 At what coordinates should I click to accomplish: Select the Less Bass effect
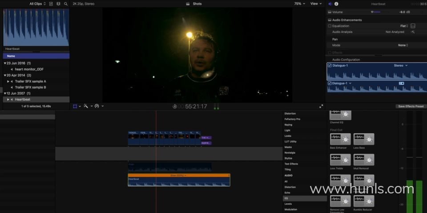click(364, 139)
